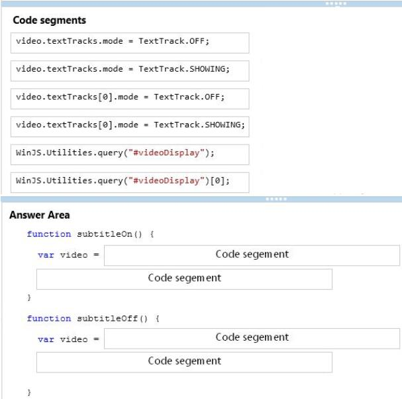Click the var video slot in subtitleOff
The width and height of the screenshot is (402, 399).
tap(252, 339)
